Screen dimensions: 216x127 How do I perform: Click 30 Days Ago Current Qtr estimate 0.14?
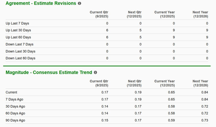(105, 107)
